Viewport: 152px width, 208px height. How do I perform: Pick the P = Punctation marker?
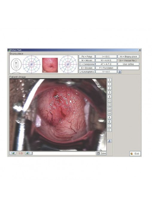click(106, 68)
